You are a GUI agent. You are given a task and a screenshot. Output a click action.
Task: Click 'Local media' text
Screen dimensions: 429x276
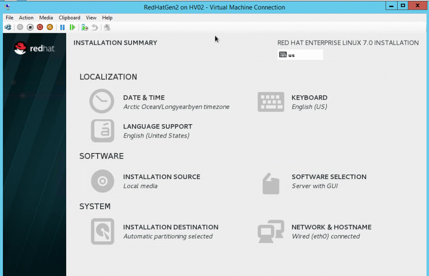click(x=140, y=186)
